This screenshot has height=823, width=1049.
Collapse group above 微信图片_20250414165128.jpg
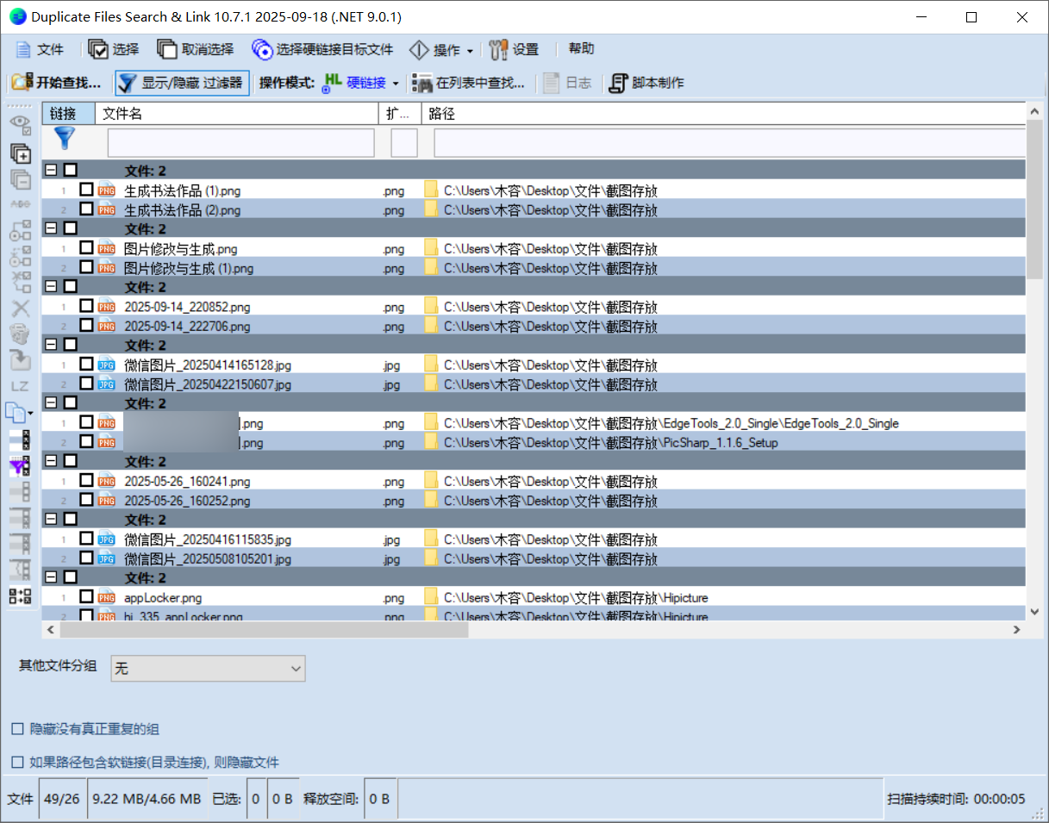point(51,345)
